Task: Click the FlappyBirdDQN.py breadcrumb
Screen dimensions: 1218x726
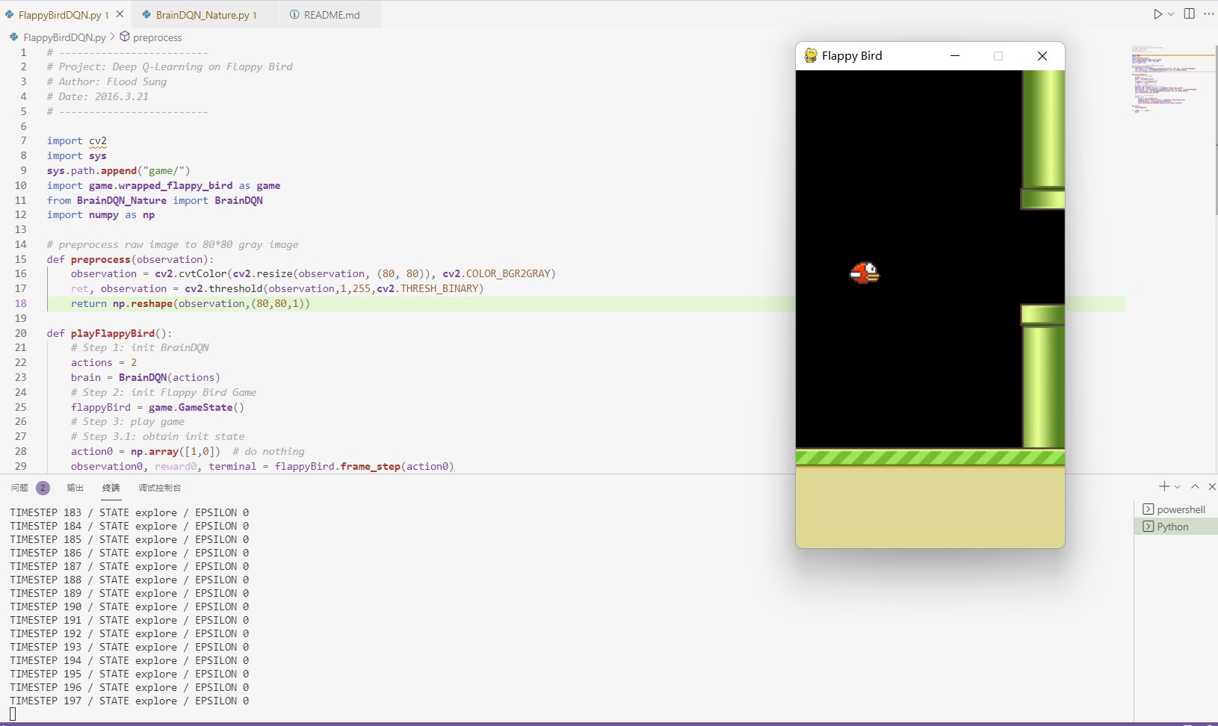Action: 64,37
